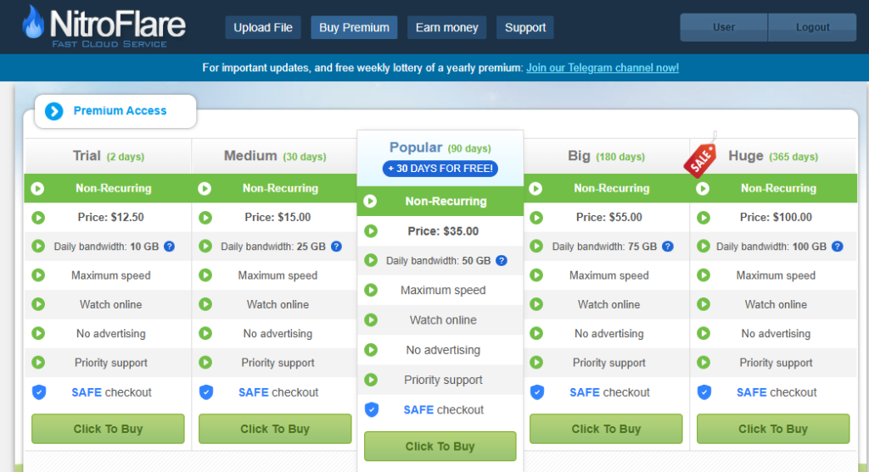This screenshot has width=869, height=472.
Task: Click green arrow beside Huge Price $100.00
Action: tap(704, 218)
